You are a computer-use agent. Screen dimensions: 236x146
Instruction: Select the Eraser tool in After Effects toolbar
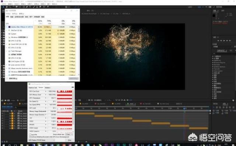(40, 7)
